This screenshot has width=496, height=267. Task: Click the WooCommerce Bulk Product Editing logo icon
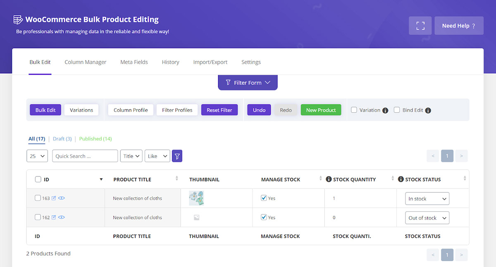click(x=18, y=19)
